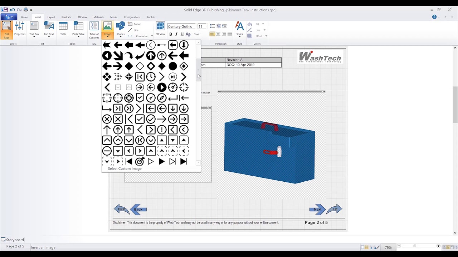Expand the Fill color dropdown

click(x=263, y=24)
